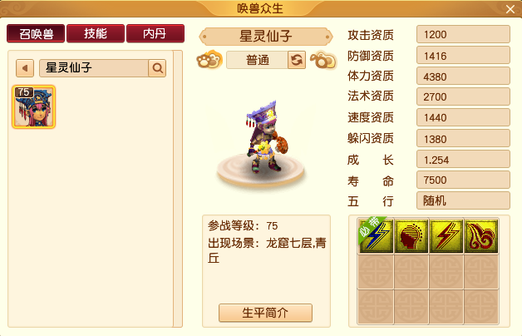Click the blue lightning skill icon marked 必带

click(376, 236)
